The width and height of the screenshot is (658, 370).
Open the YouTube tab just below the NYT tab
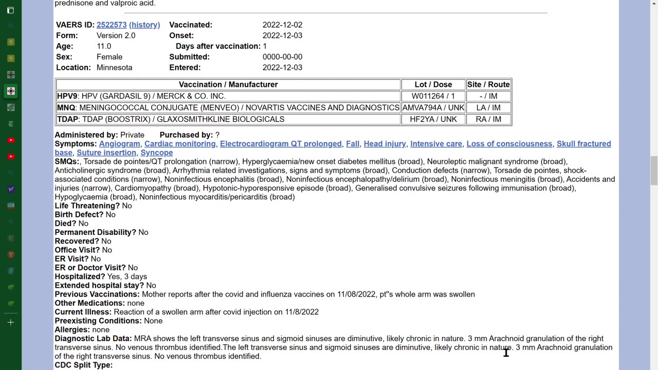[11, 140]
